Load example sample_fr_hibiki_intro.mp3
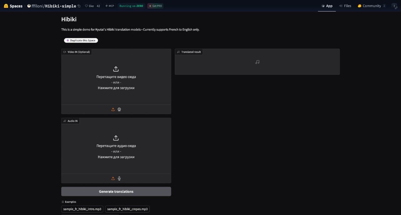Screen dimensions: 401x215 coord(82,209)
